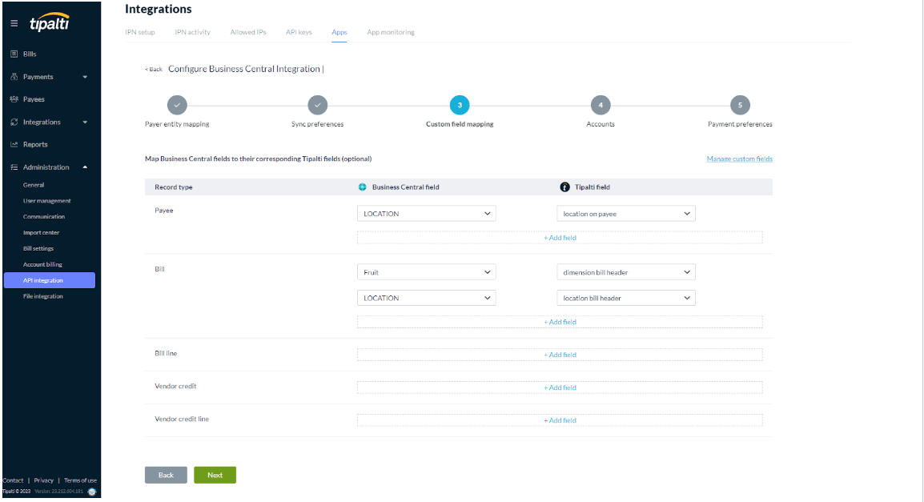The height and width of the screenshot is (502, 924).
Task: Open the Manage custom fields link
Action: click(739, 159)
